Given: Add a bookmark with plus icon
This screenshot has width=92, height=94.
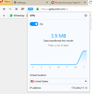Looking at the screenshot, I should (4, 16).
